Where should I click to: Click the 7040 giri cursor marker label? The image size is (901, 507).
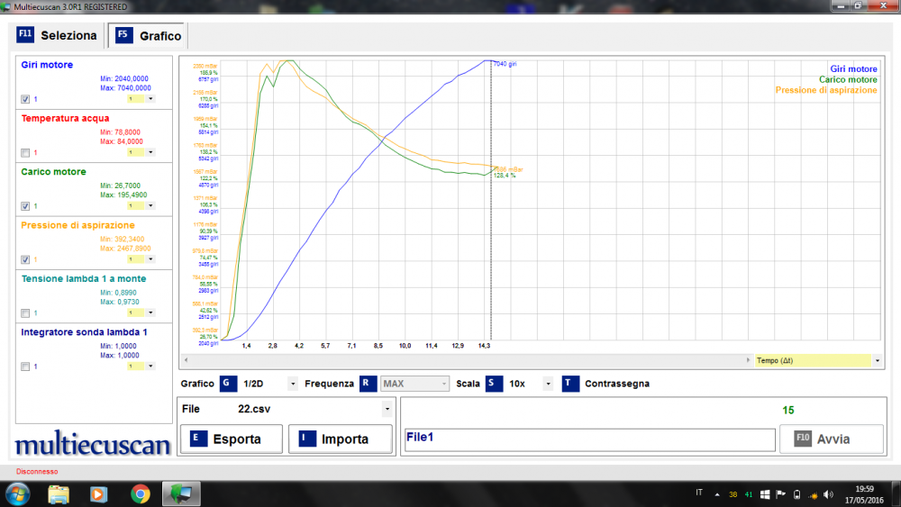pyautogui.click(x=505, y=64)
